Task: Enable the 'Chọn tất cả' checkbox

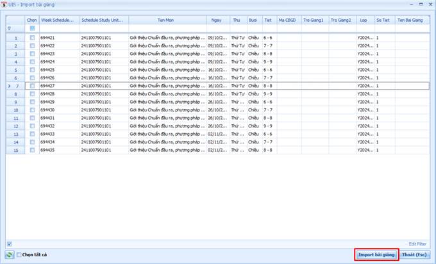Action: click(19, 254)
